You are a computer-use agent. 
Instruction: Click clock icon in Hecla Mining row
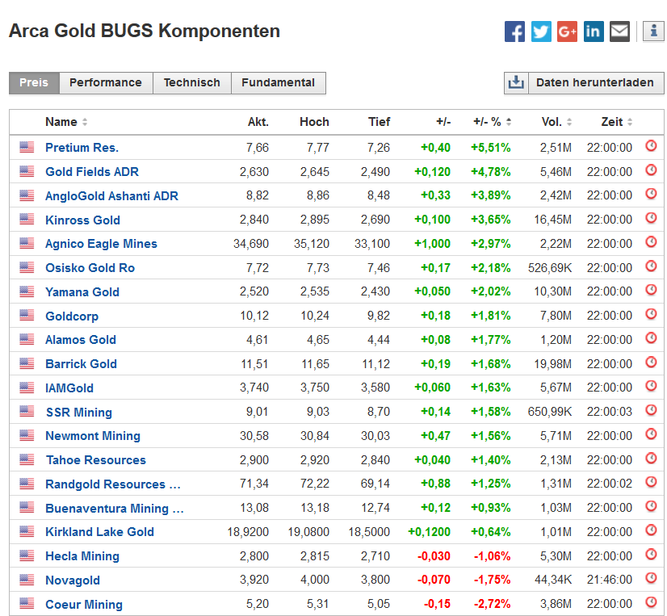652,555
